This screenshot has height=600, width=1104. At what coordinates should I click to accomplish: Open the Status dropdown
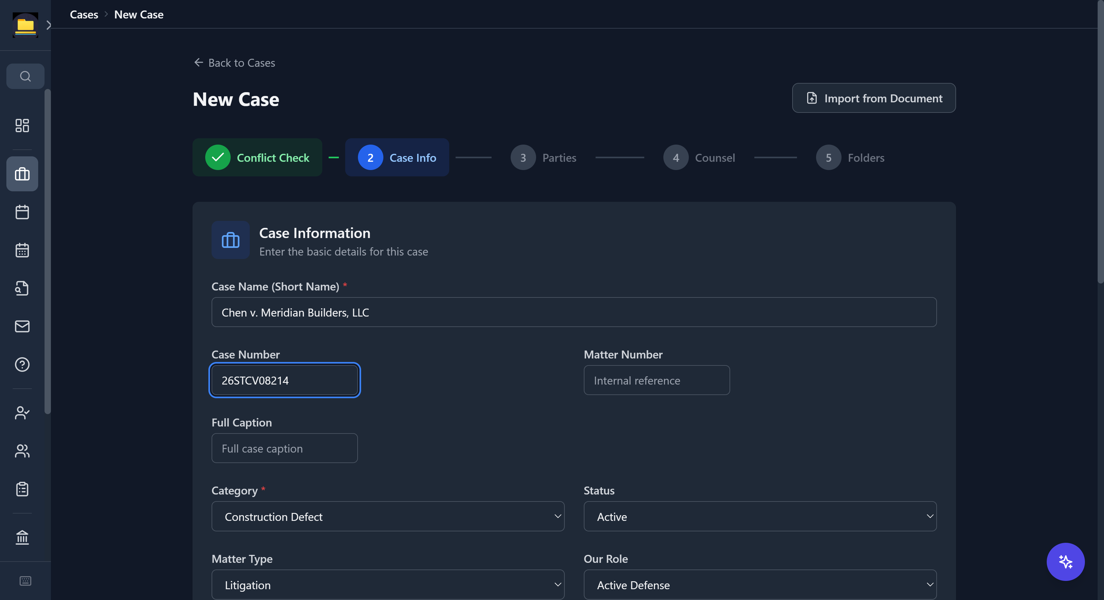[760, 516]
